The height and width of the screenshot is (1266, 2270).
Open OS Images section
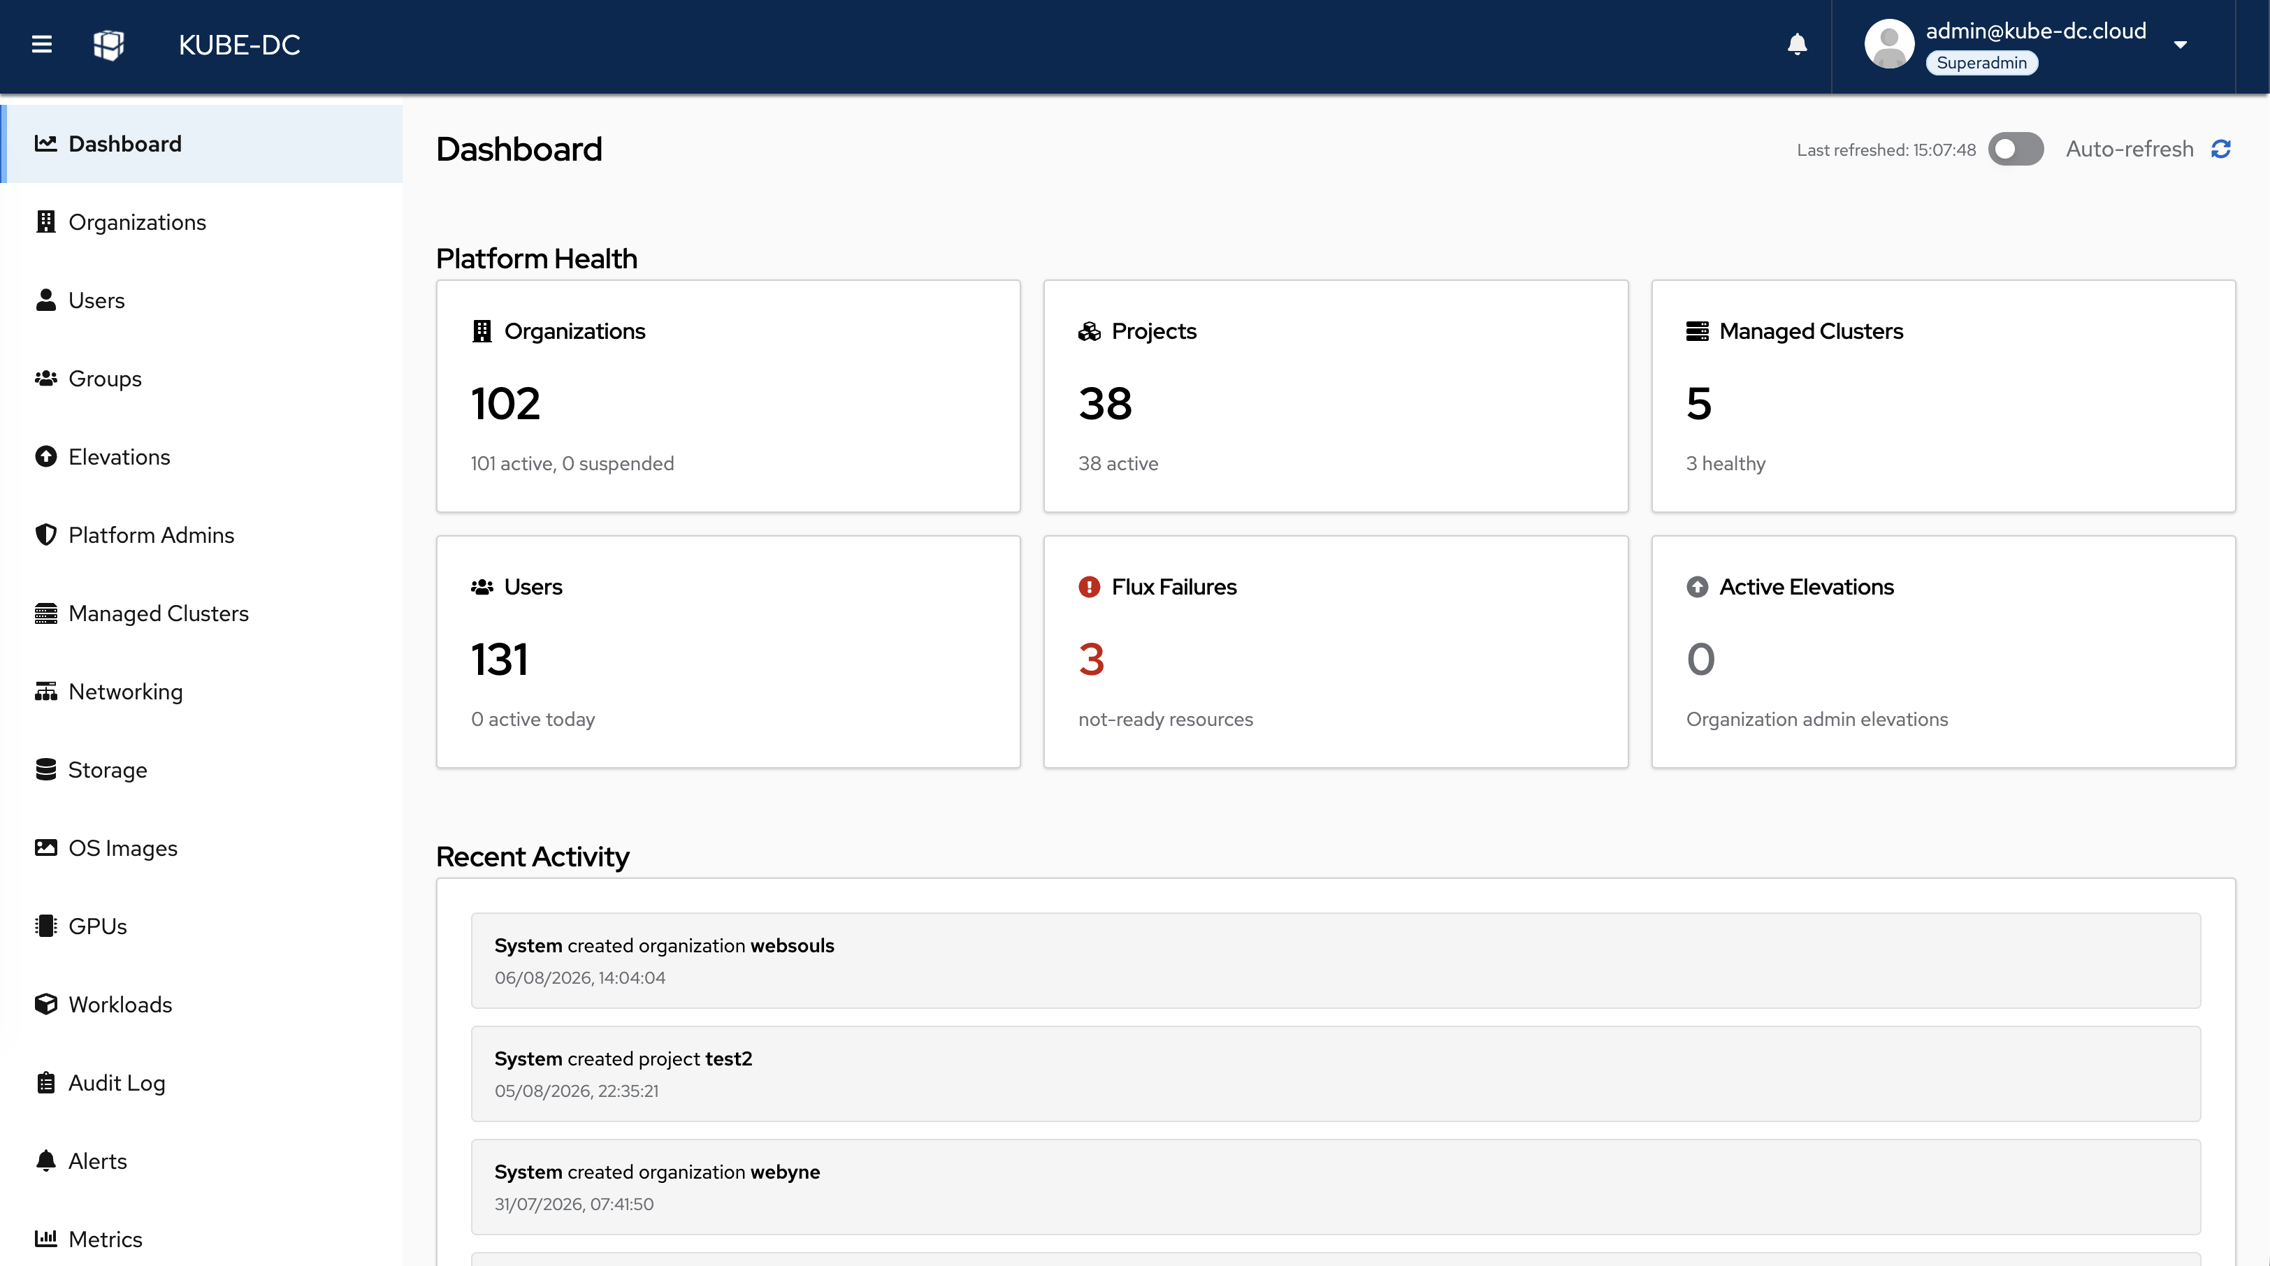click(x=202, y=847)
